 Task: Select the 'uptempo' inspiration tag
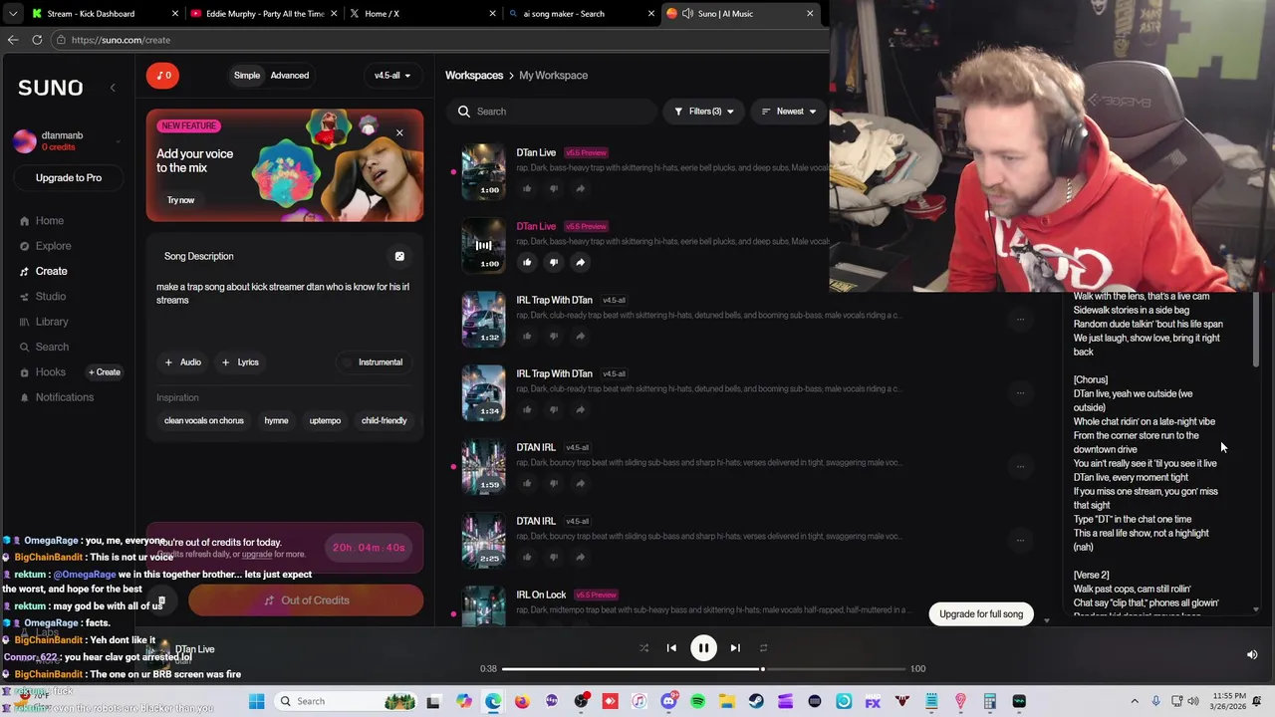pyautogui.click(x=325, y=421)
